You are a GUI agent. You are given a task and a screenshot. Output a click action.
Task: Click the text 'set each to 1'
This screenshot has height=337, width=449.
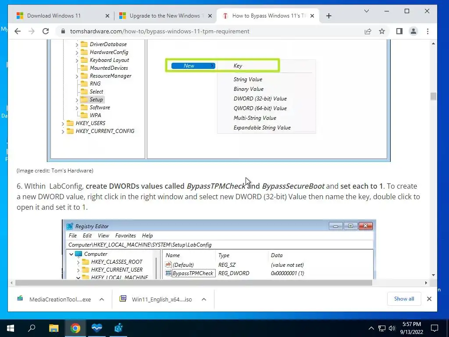[362, 186]
